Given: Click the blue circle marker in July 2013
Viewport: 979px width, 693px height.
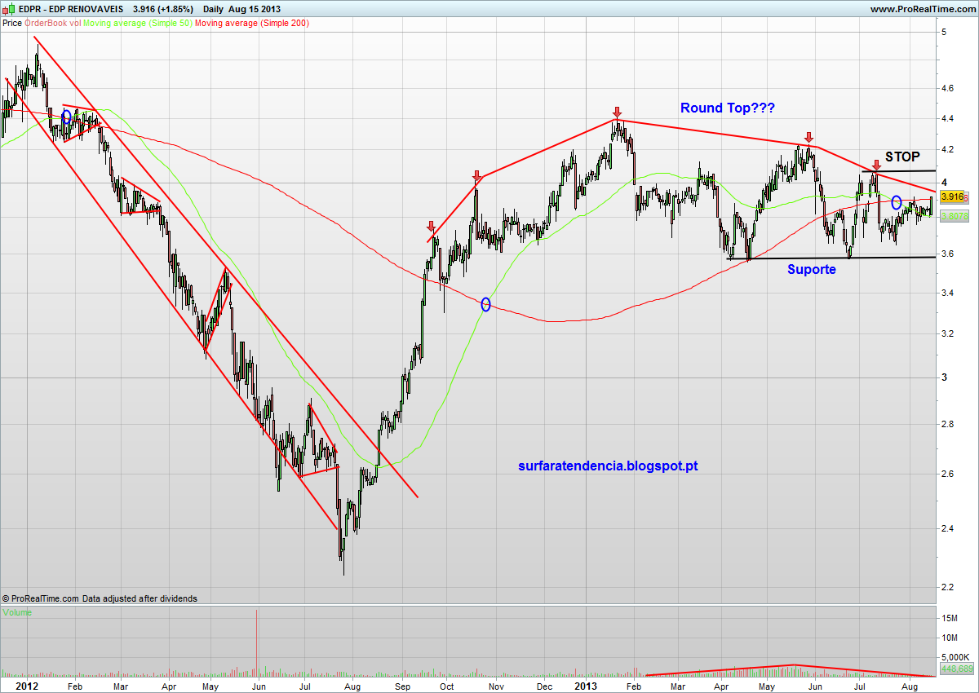Looking at the screenshot, I should [896, 202].
